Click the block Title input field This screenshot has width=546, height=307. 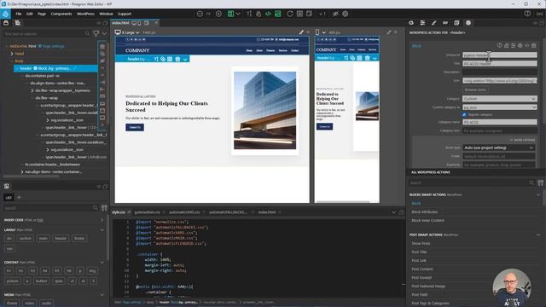coord(499,64)
